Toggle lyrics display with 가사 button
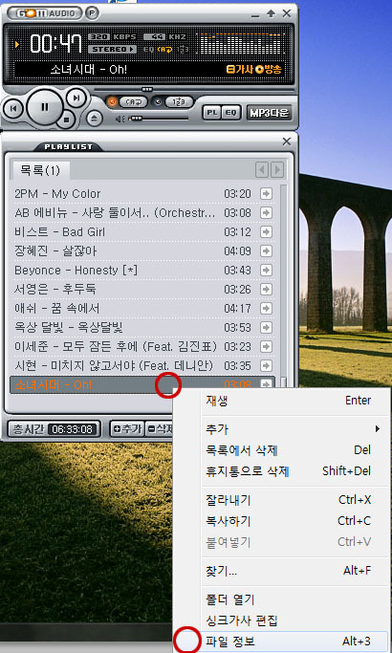The width and height of the screenshot is (392, 653). pos(240,70)
